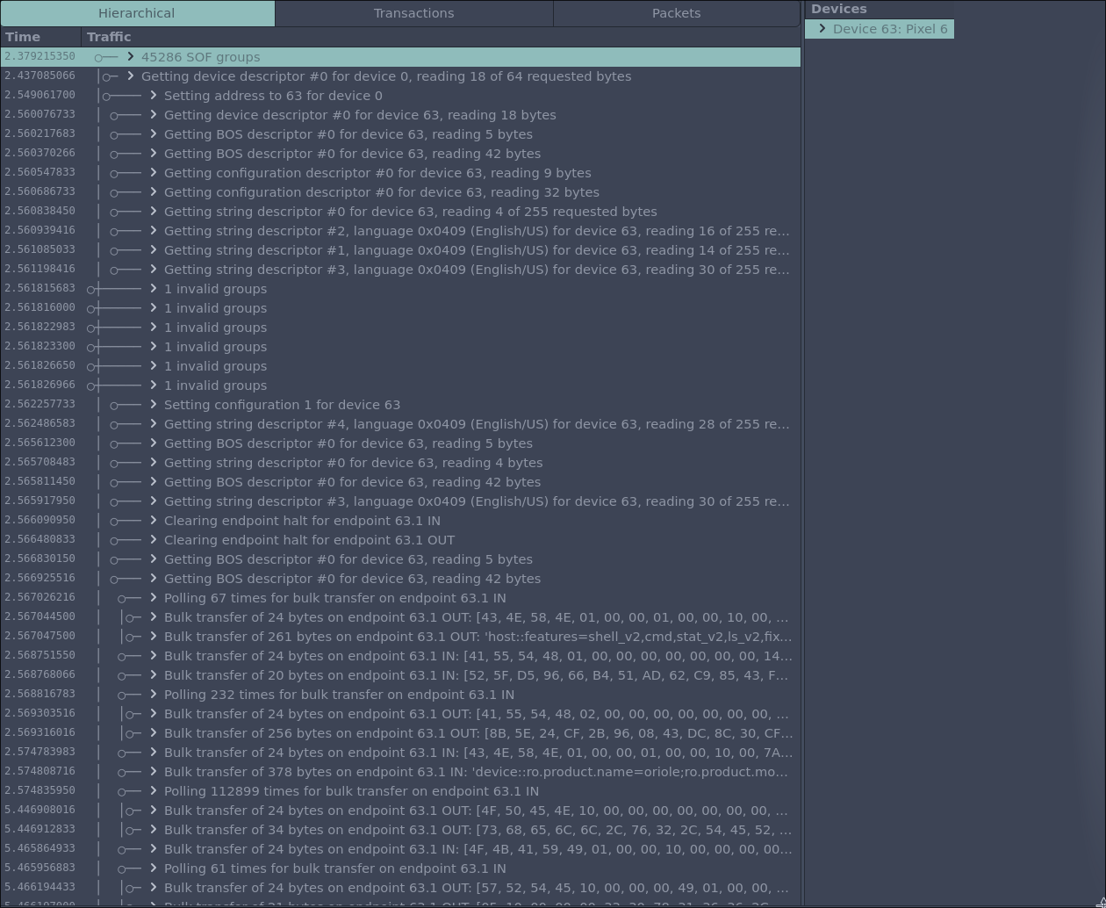Select the Hierarchical tab
Viewport: 1106px width, 908px height.
point(136,13)
